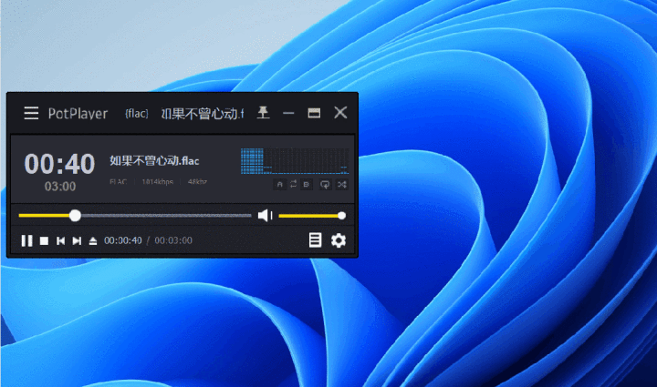Click the 如果不曾心动.flac track title
This screenshot has height=387, width=657.
point(154,161)
